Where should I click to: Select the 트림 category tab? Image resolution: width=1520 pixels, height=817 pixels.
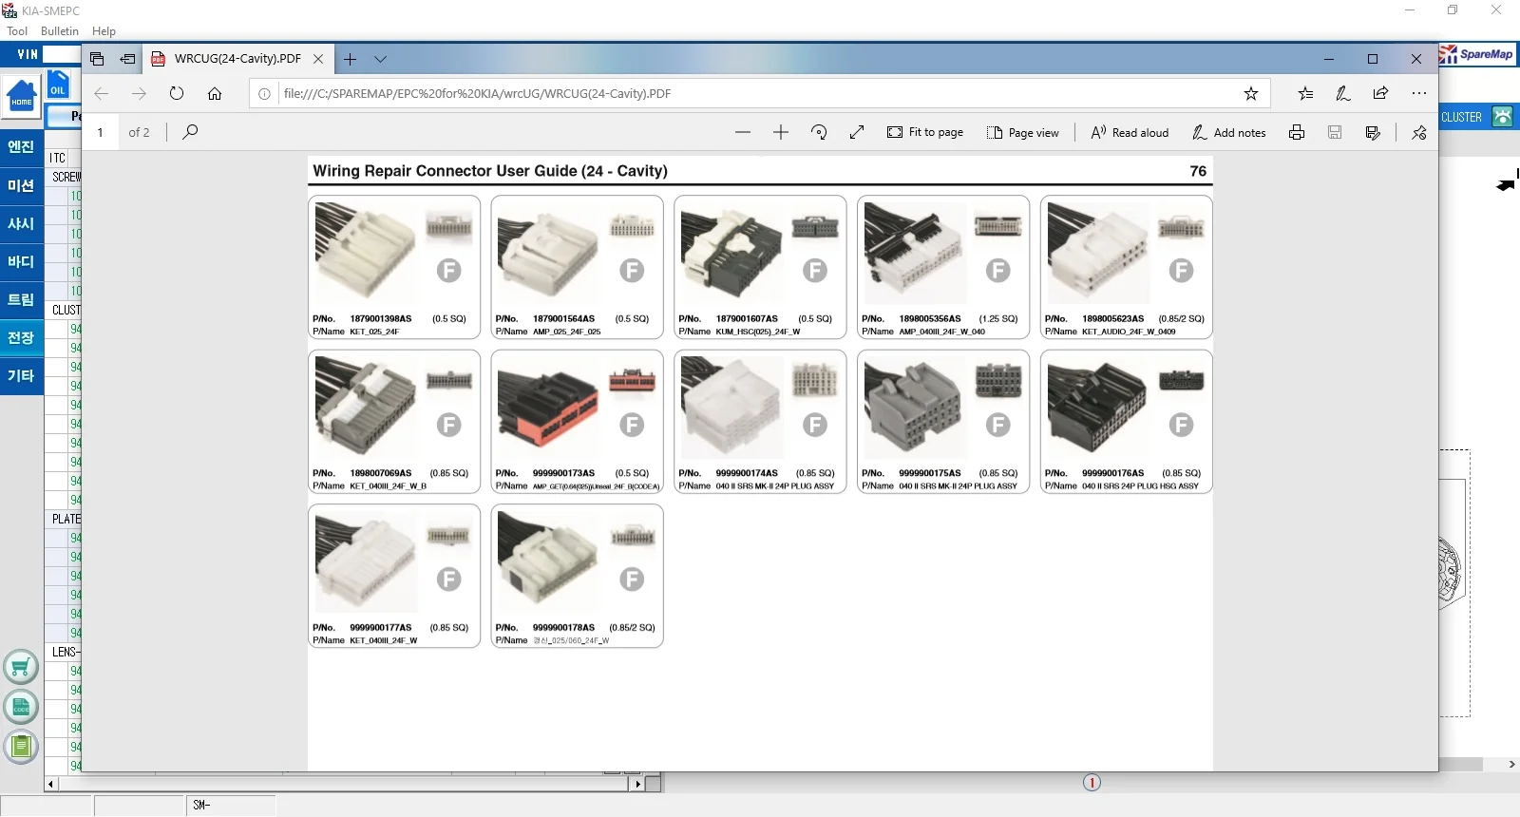click(x=21, y=299)
